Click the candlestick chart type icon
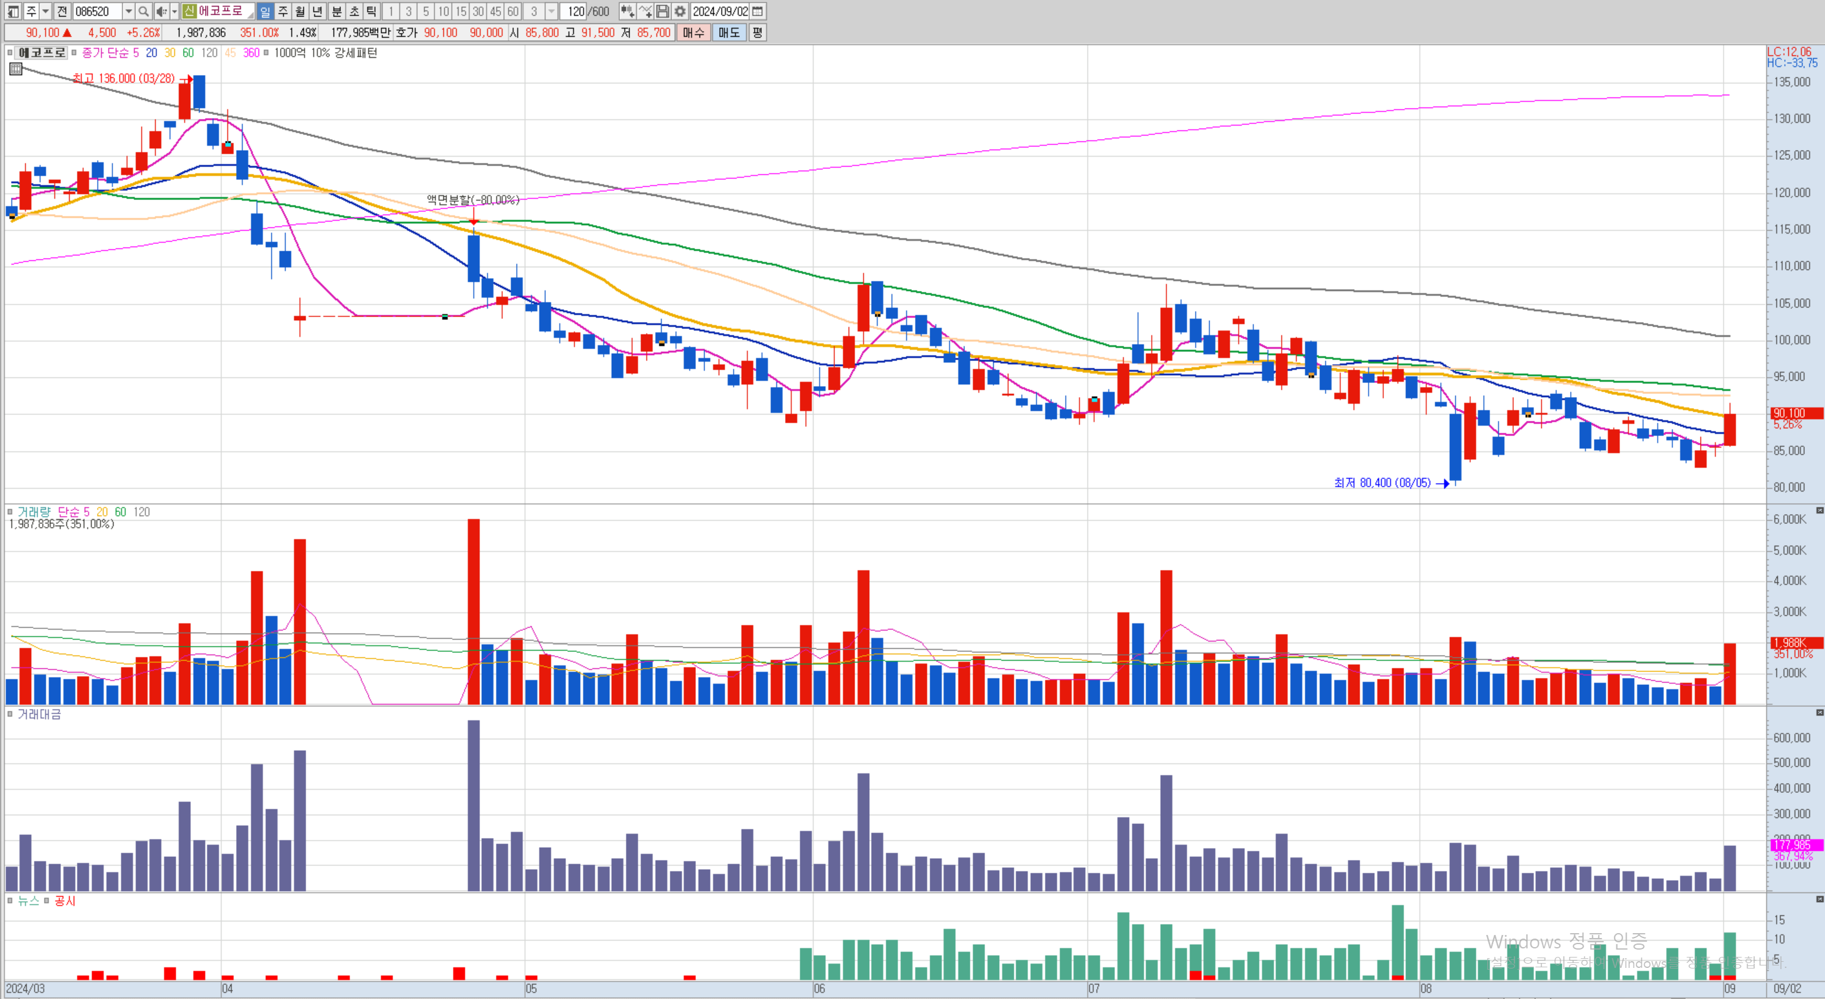This screenshot has width=1825, height=999. (x=627, y=12)
